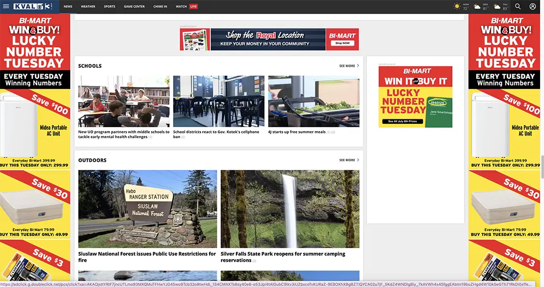
Task: Click the classroom students thumbnail
Action: tap(124, 101)
